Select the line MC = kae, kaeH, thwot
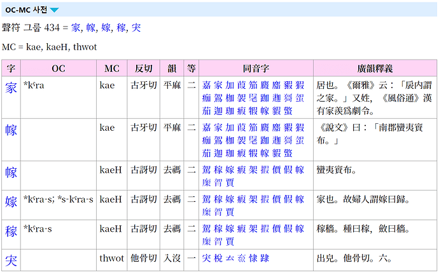Image resolution: width=439 pixels, height=273 pixels. [x=49, y=47]
